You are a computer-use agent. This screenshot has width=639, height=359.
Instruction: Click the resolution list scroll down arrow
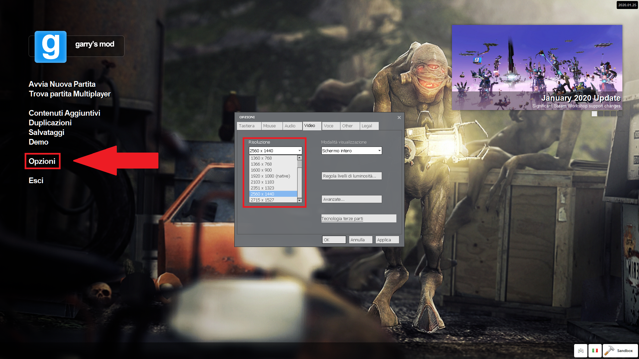point(300,200)
